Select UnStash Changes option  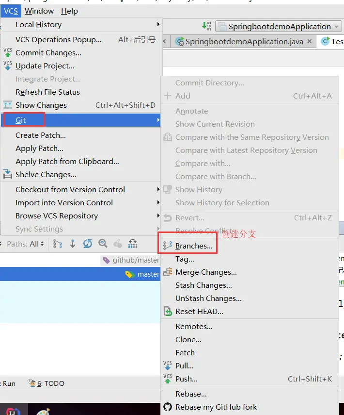250,299
